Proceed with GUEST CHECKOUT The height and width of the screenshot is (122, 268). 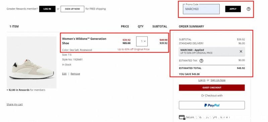click(x=212, y=88)
